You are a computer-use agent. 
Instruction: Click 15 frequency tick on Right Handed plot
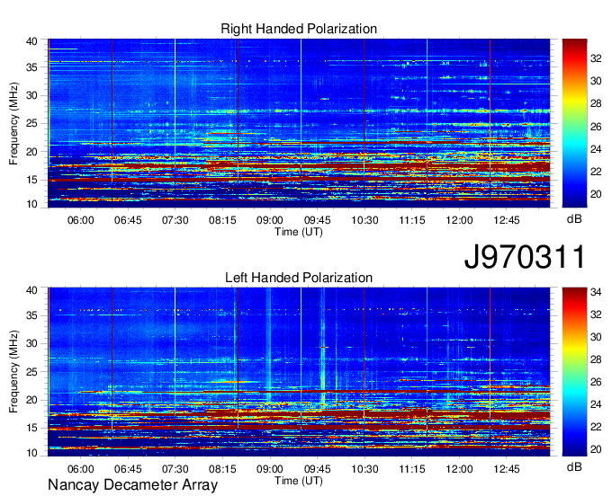click(x=31, y=180)
